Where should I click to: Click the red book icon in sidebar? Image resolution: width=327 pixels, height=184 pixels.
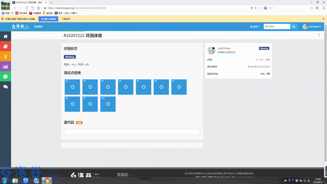click(x=5, y=46)
